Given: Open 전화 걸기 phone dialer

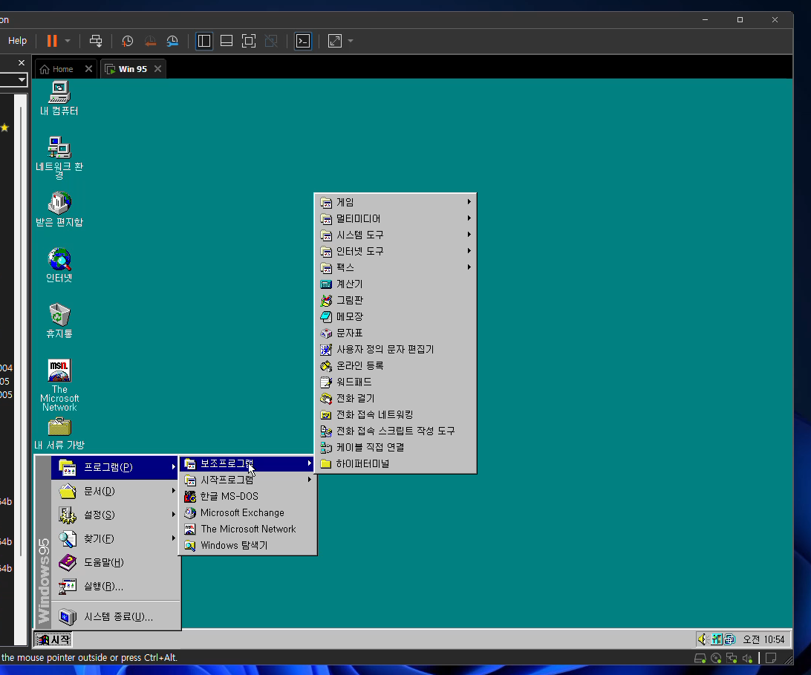Looking at the screenshot, I should click(395, 398).
